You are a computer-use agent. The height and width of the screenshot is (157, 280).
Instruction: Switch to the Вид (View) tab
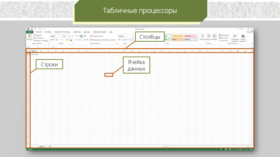pos(111,32)
